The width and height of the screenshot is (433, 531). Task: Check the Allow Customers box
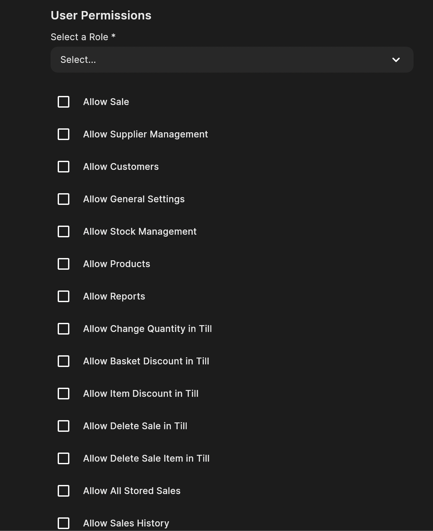click(x=64, y=167)
